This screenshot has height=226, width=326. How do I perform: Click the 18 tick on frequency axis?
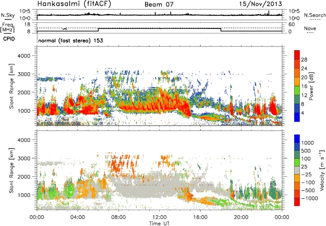click(x=27, y=24)
